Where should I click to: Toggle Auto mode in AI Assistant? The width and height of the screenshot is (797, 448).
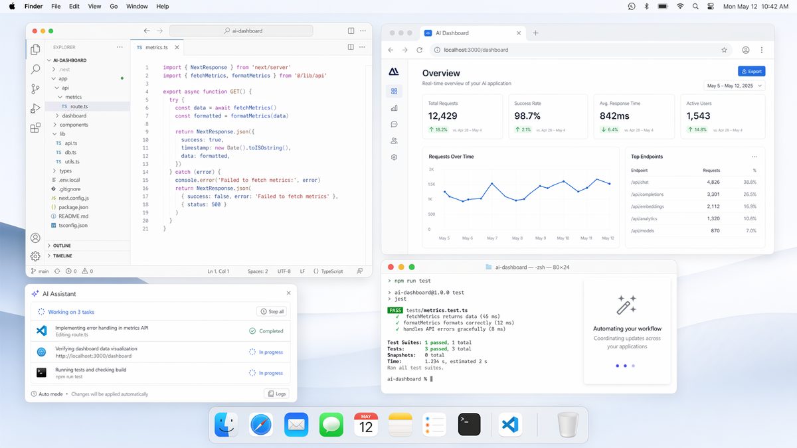pyautogui.click(x=46, y=394)
